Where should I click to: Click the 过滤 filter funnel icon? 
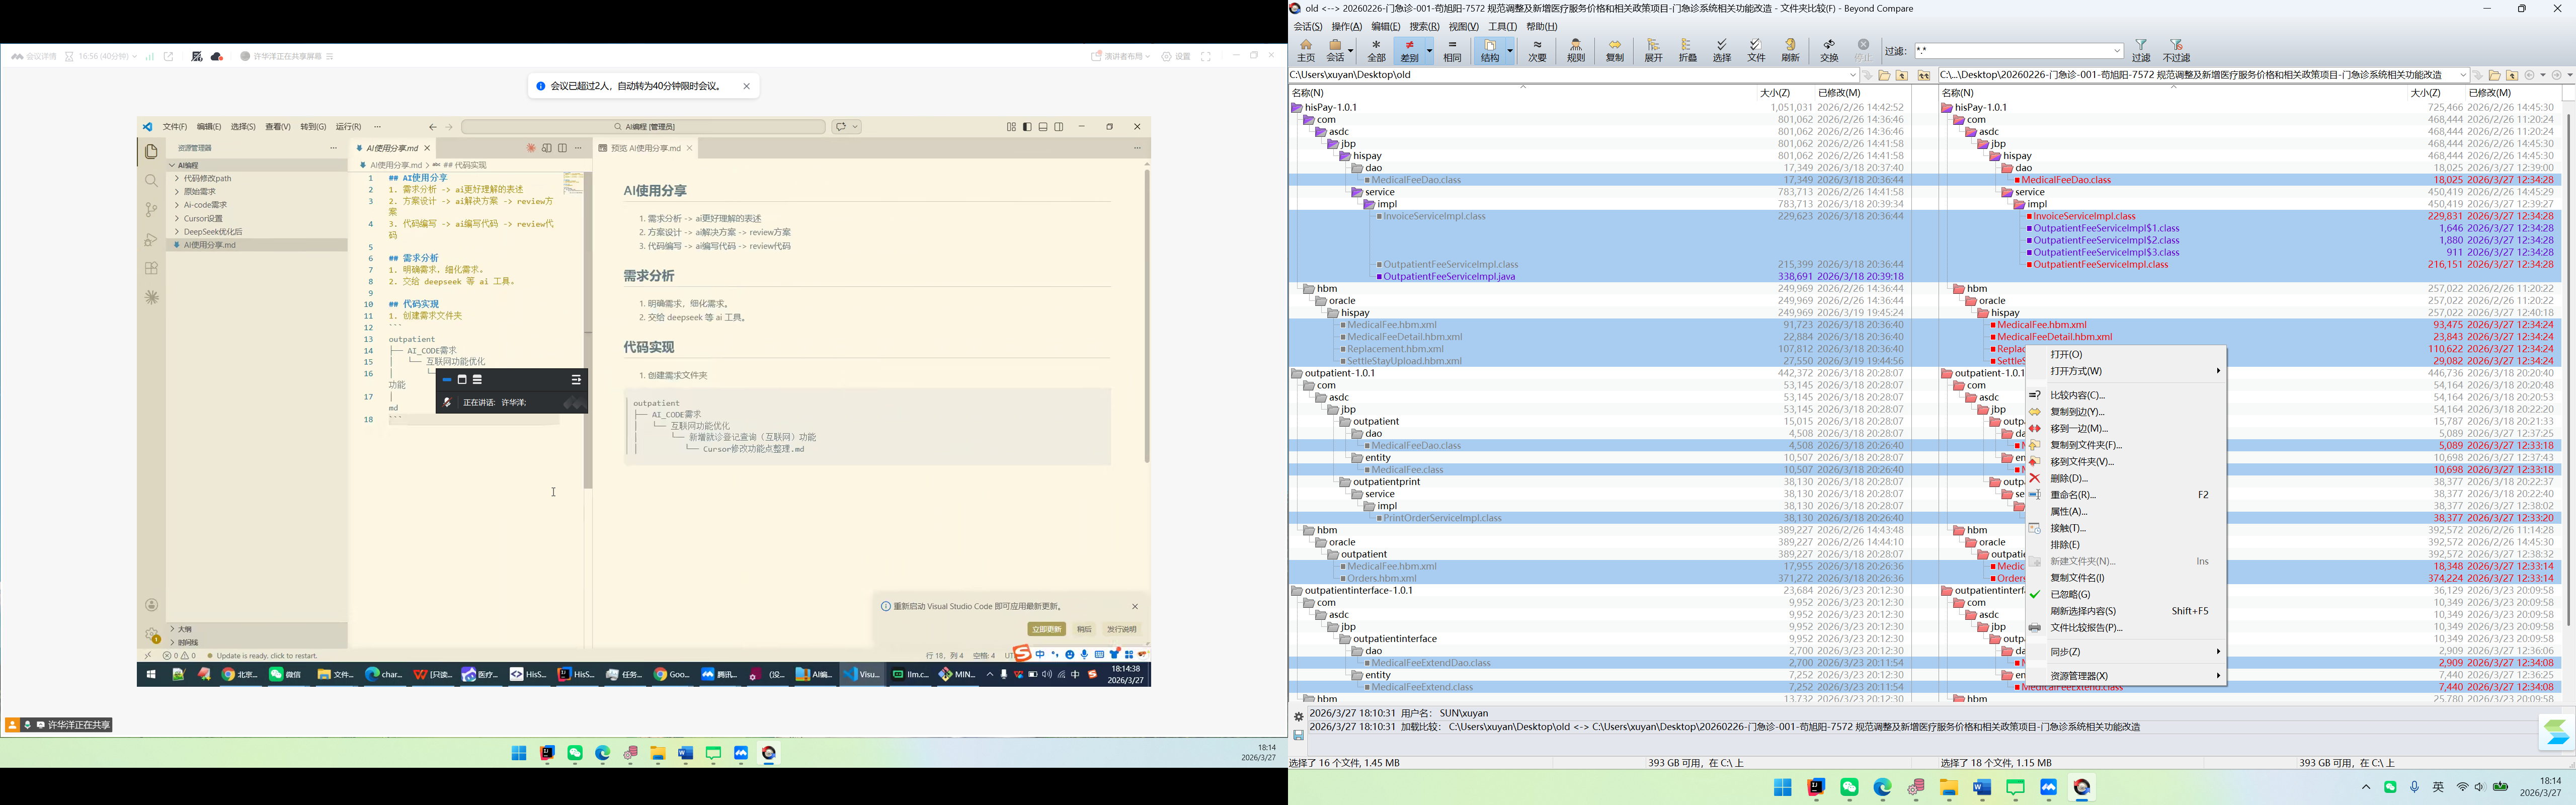point(2140,50)
